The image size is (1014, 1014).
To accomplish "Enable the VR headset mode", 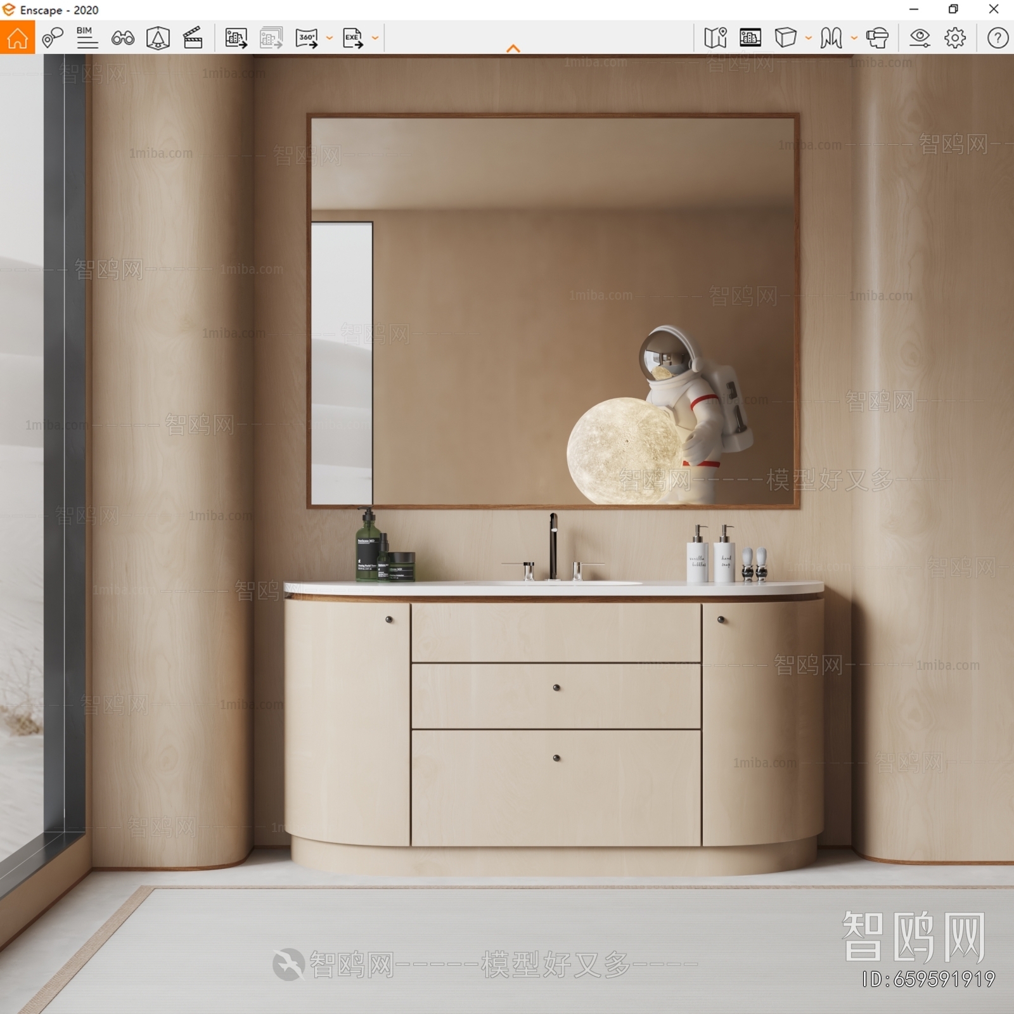I will (x=877, y=38).
